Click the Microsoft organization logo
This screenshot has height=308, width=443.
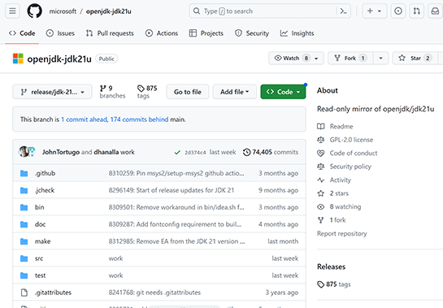point(18,59)
